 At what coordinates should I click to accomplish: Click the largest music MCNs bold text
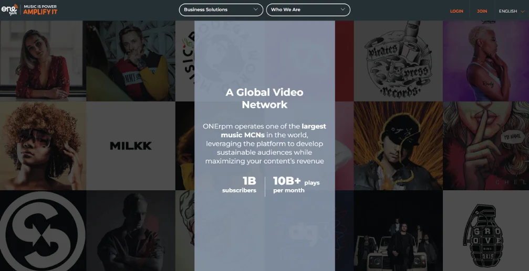(x=274, y=131)
